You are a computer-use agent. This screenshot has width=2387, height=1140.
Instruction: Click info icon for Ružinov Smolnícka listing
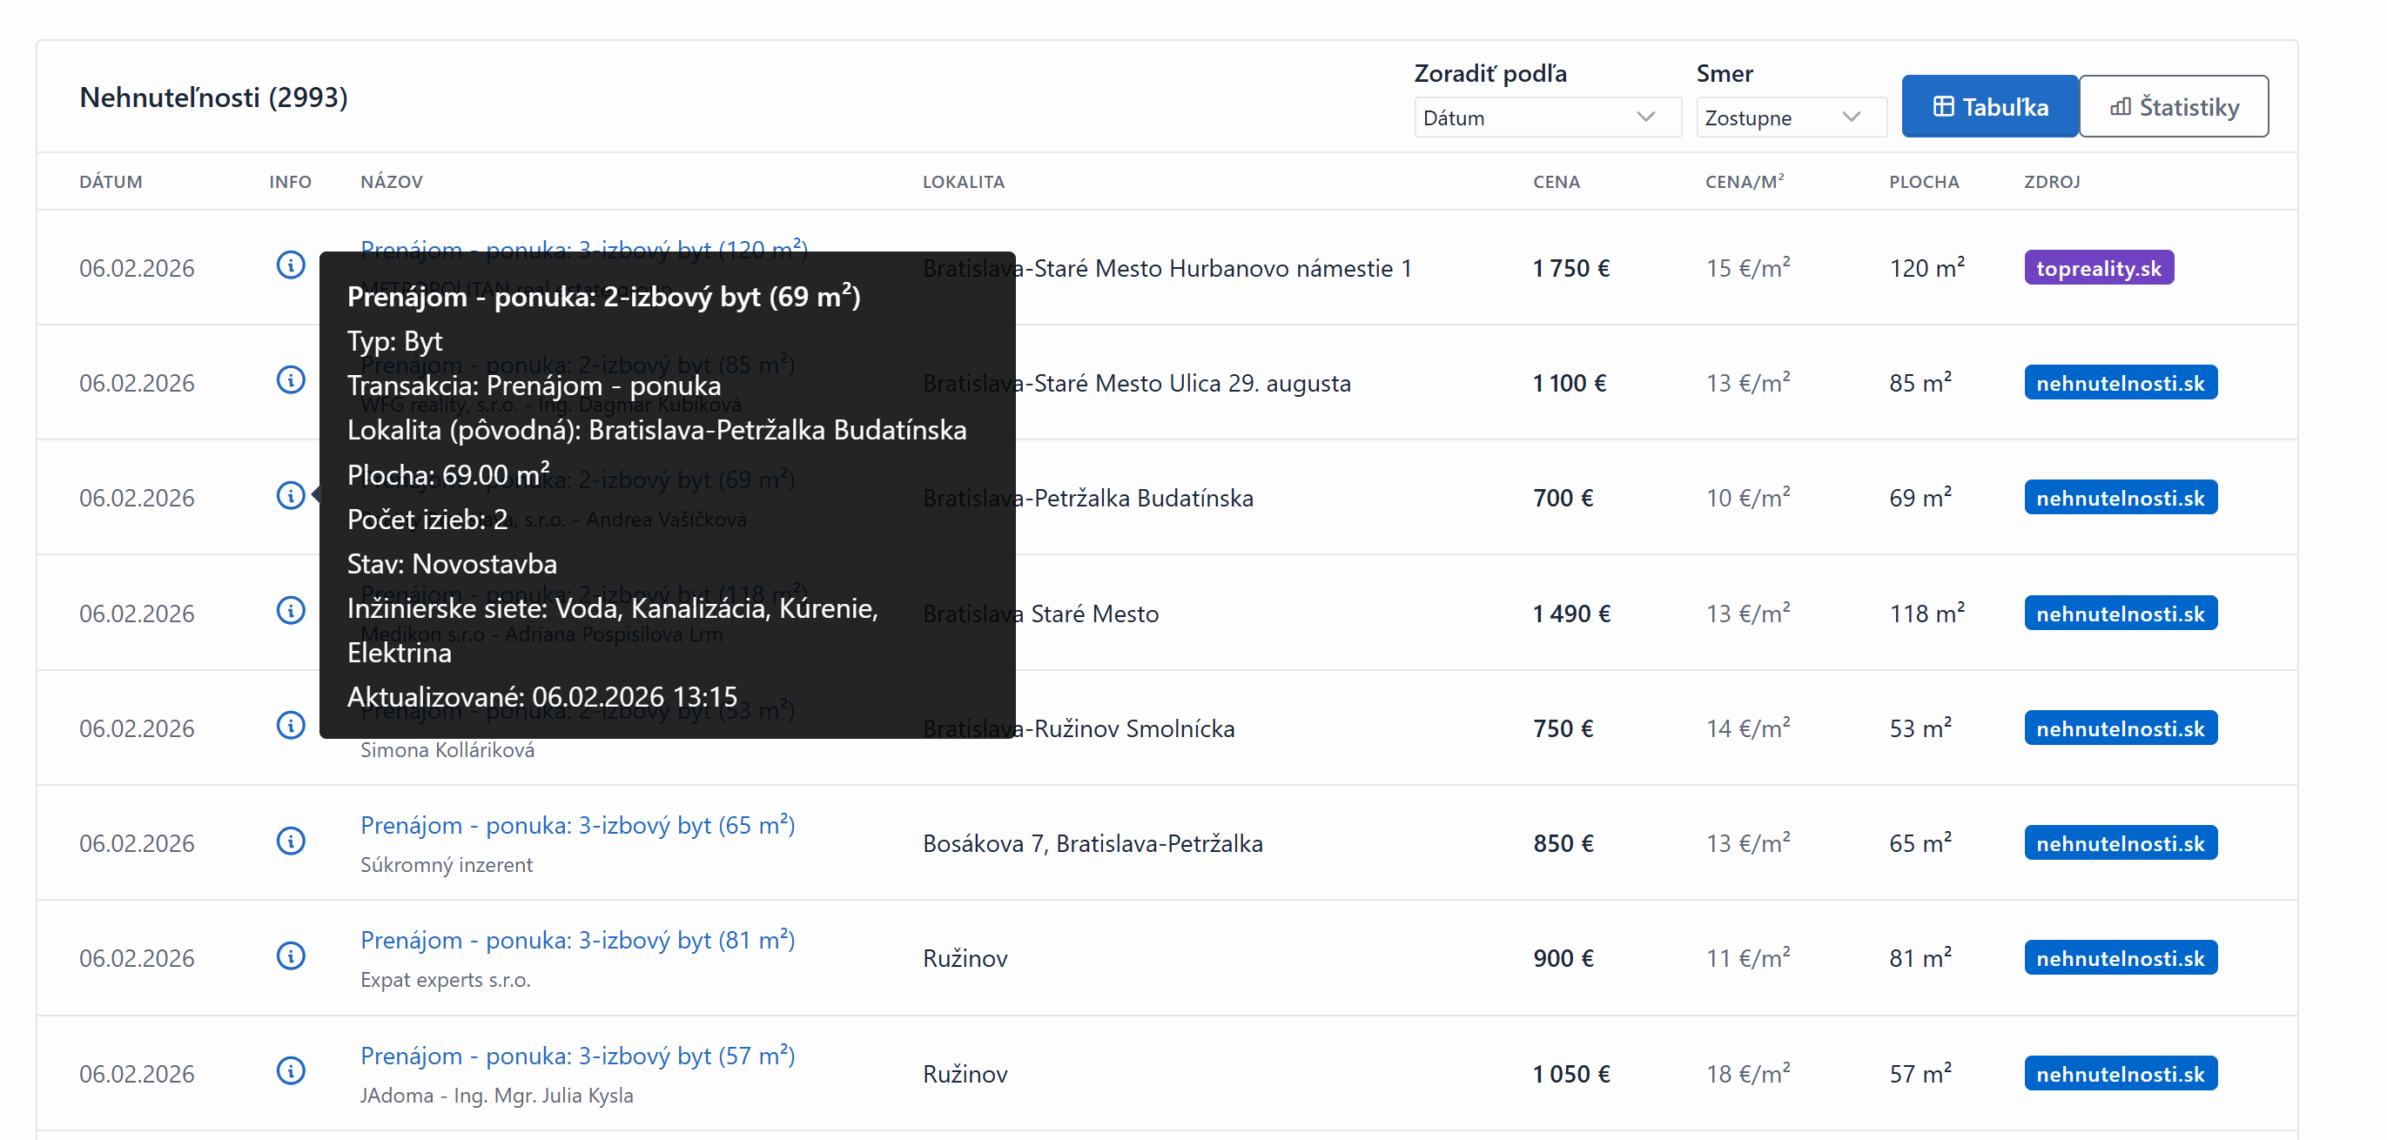click(290, 726)
